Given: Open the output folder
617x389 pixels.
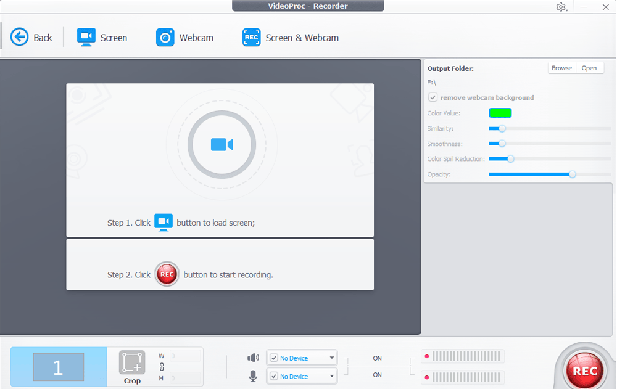Looking at the screenshot, I should 589,68.
